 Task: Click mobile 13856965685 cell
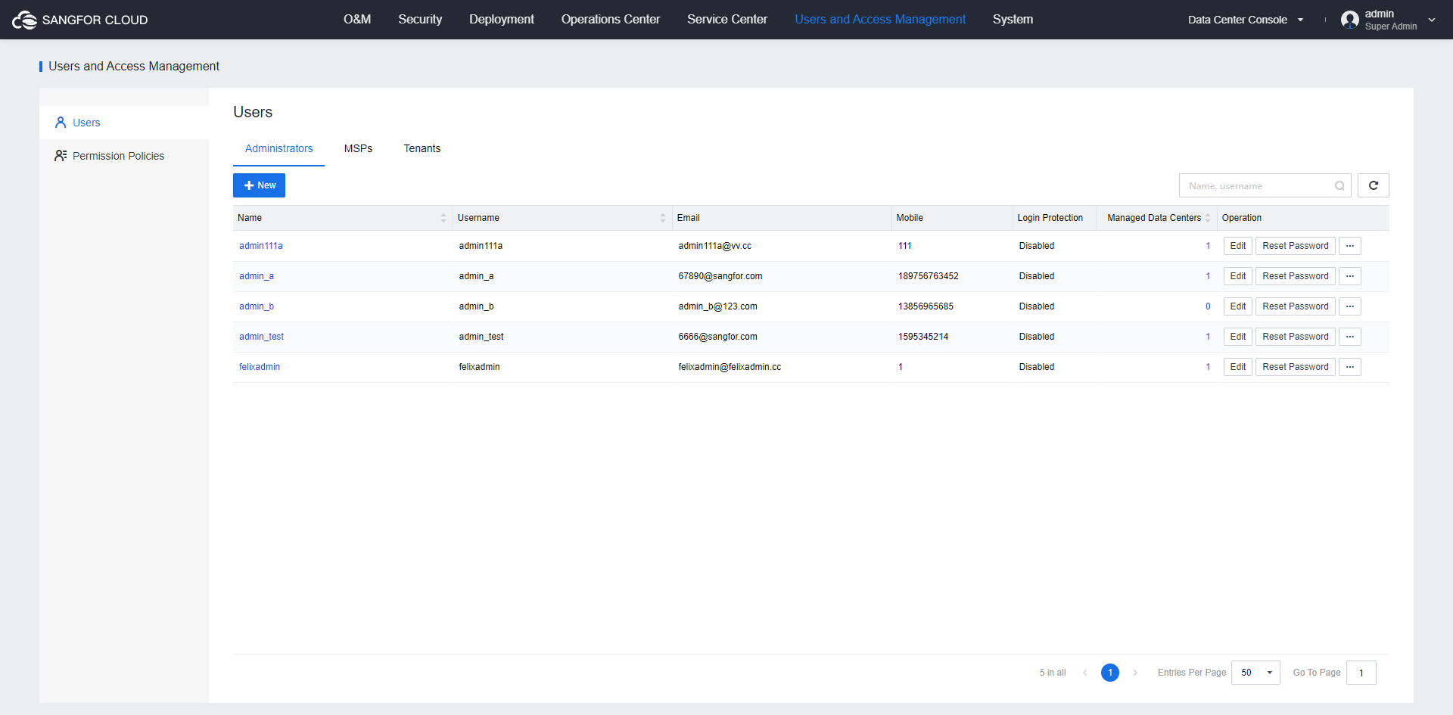pyautogui.click(x=926, y=306)
